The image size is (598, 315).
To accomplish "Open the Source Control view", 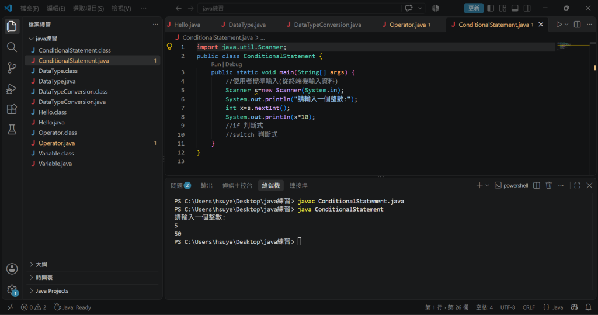I will click(x=12, y=68).
